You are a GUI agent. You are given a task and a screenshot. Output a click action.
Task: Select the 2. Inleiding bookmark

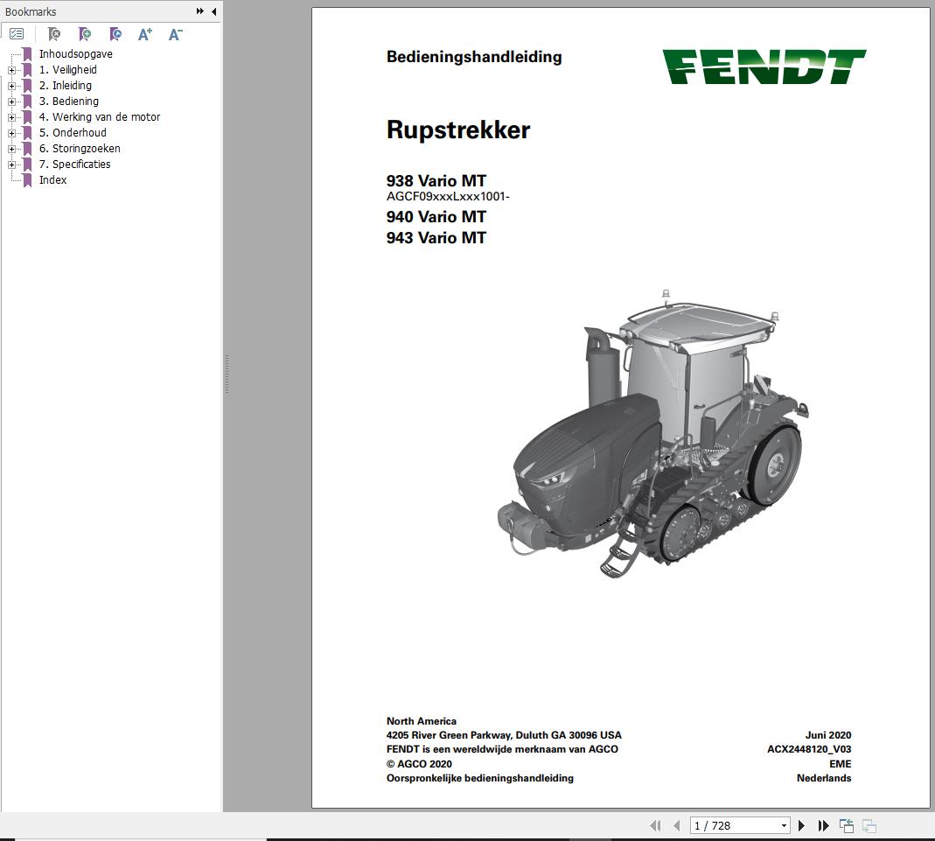[66, 85]
